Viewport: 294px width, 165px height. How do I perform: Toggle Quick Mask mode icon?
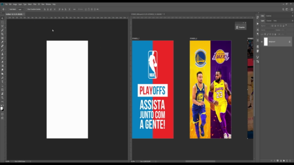pyautogui.click(x=2, y=114)
